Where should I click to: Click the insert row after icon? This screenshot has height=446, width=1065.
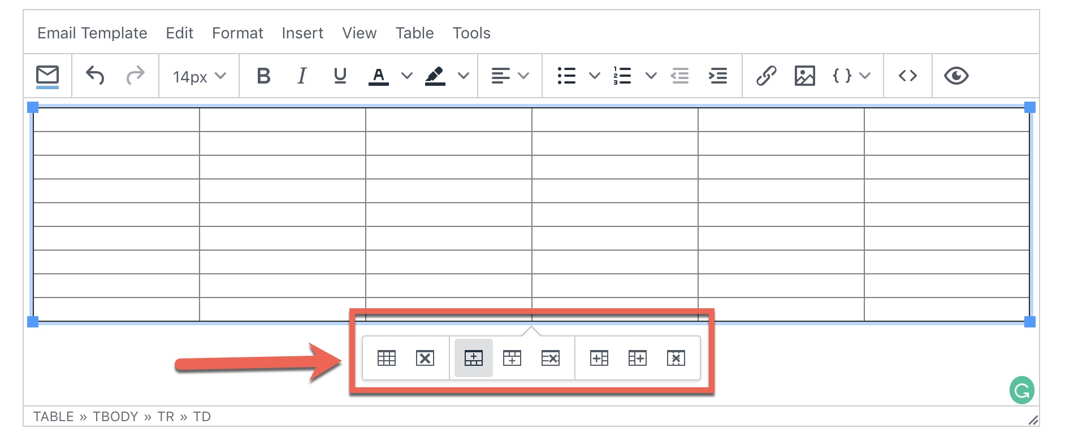click(x=512, y=358)
